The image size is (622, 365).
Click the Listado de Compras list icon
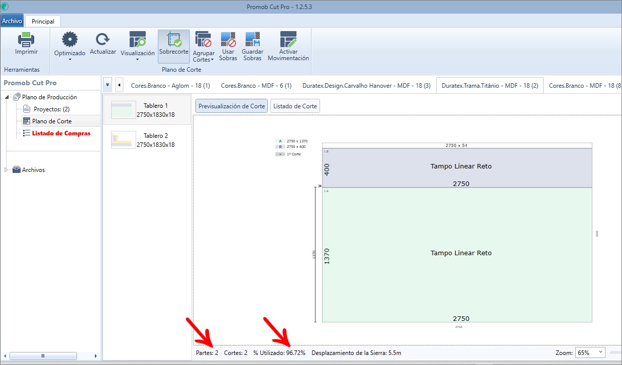click(27, 133)
